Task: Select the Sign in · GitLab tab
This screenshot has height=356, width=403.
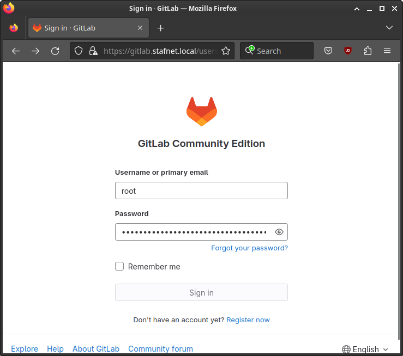Action: (x=82, y=28)
